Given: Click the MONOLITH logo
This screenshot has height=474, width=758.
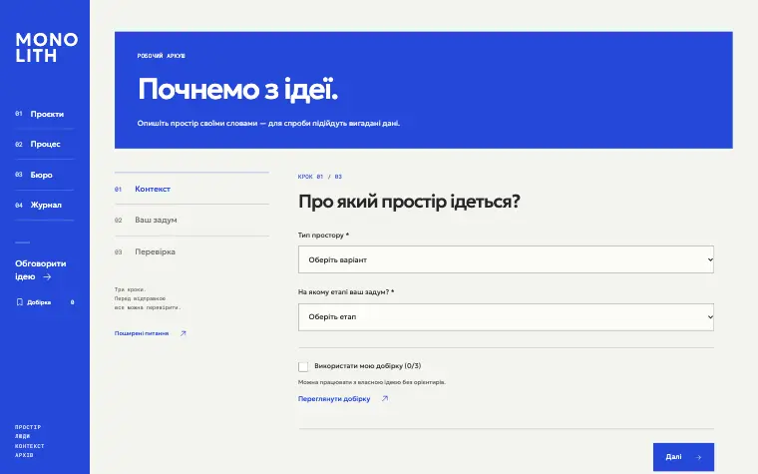Looking at the screenshot, I should [47, 48].
